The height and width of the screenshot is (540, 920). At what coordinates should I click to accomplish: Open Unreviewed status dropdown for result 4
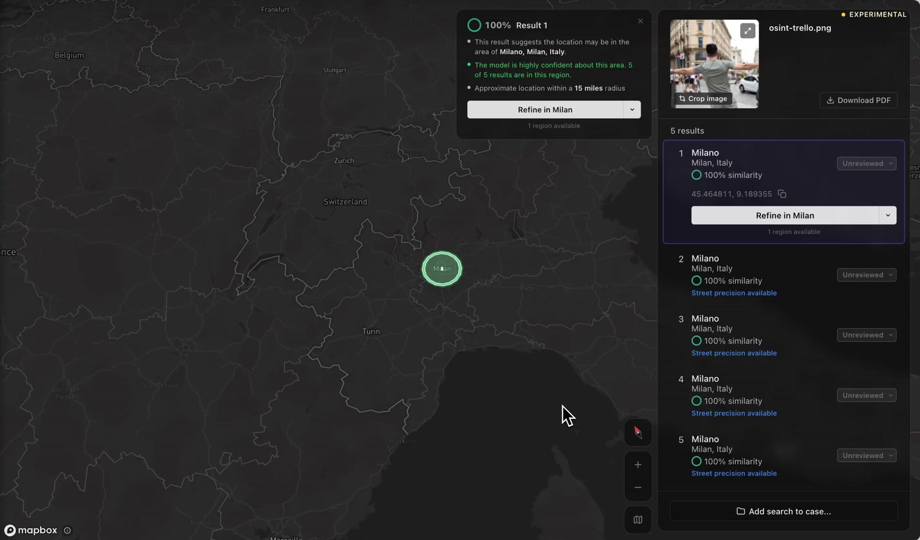pyautogui.click(x=866, y=395)
